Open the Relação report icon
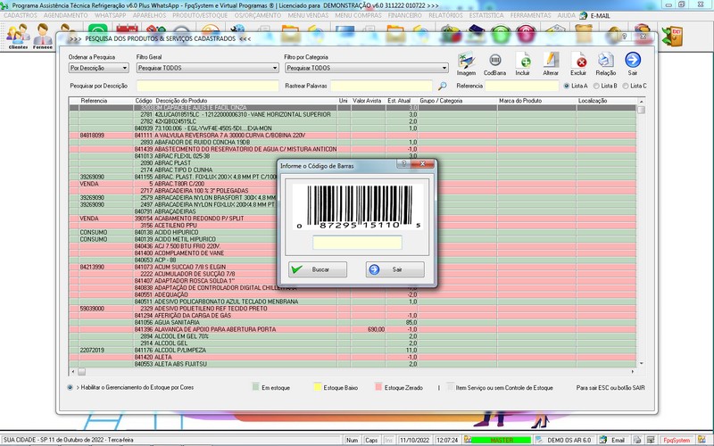 606,62
